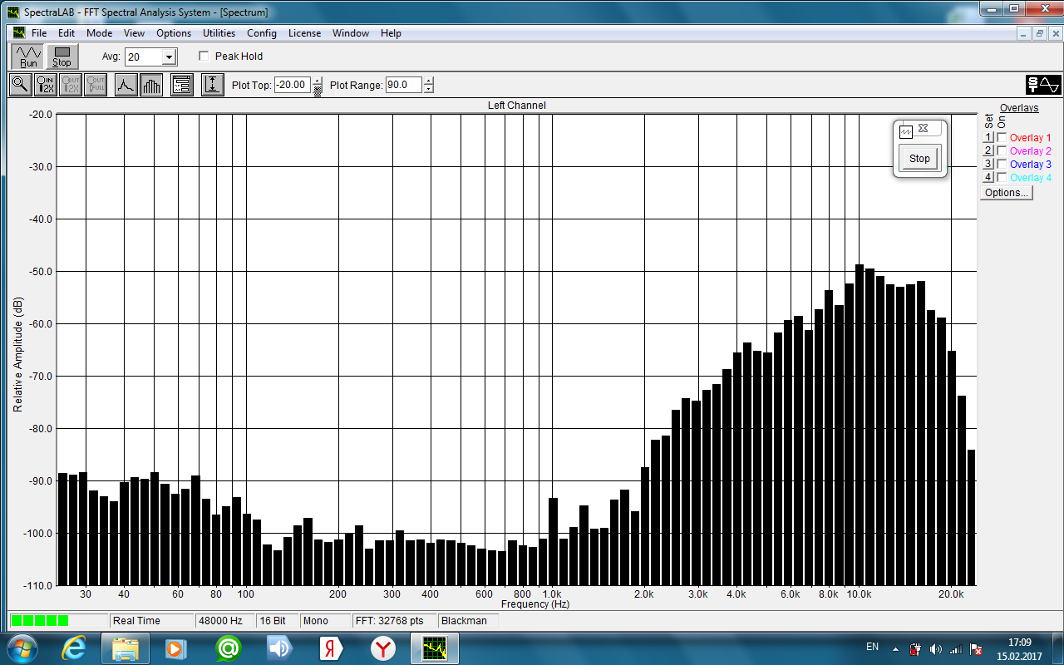
Task: Open the settings dialog icon in the toolbar
Action: tap(182, 85)
